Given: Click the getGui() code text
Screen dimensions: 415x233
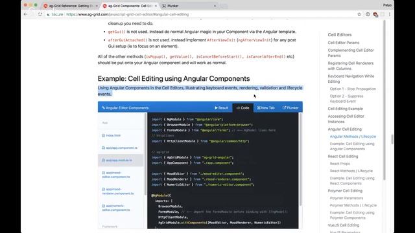Looking at the screenshot, I should click(117, 32).
